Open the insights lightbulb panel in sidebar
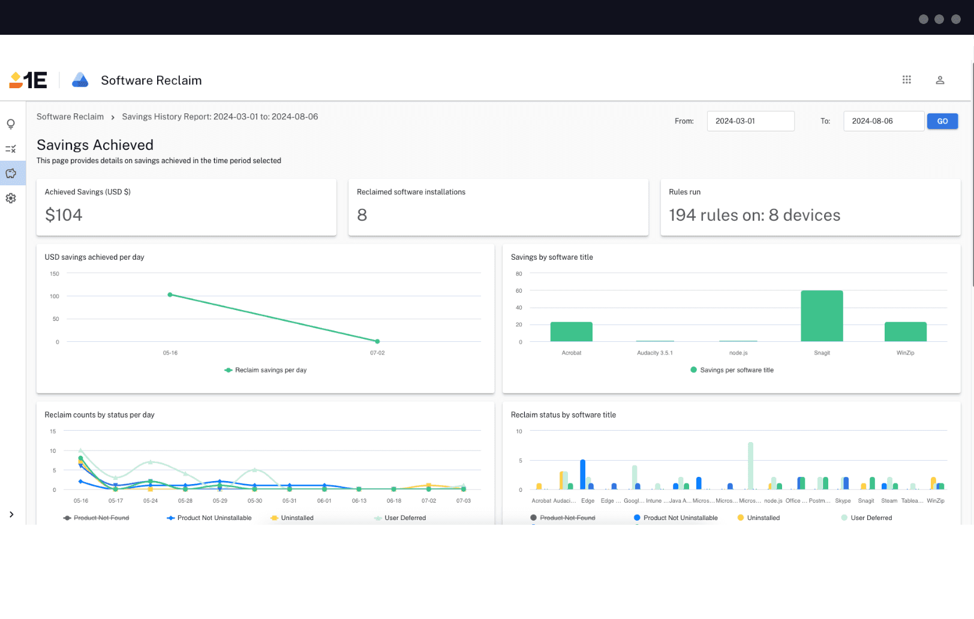The width and height of the screenshot is (974, 619). 11,123
